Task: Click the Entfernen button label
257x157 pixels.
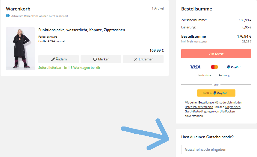Action: click(146, 59)
